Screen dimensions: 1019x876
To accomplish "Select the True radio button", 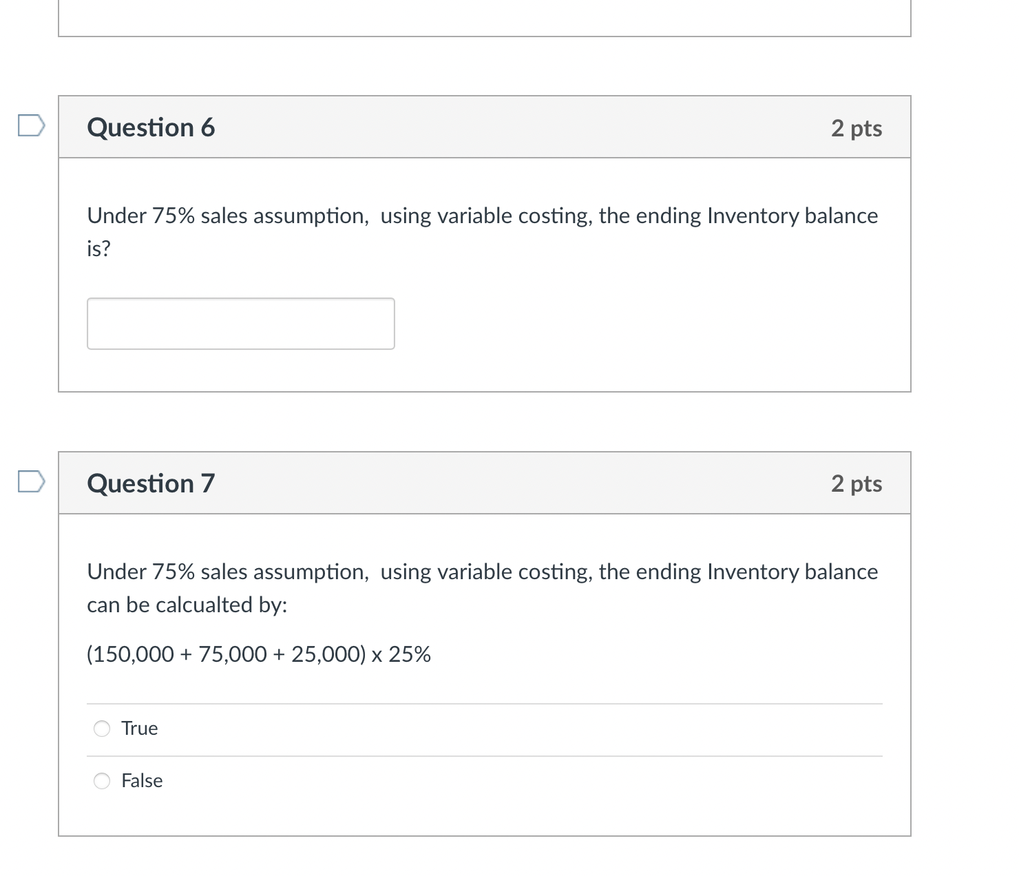I will click(102, 728).
